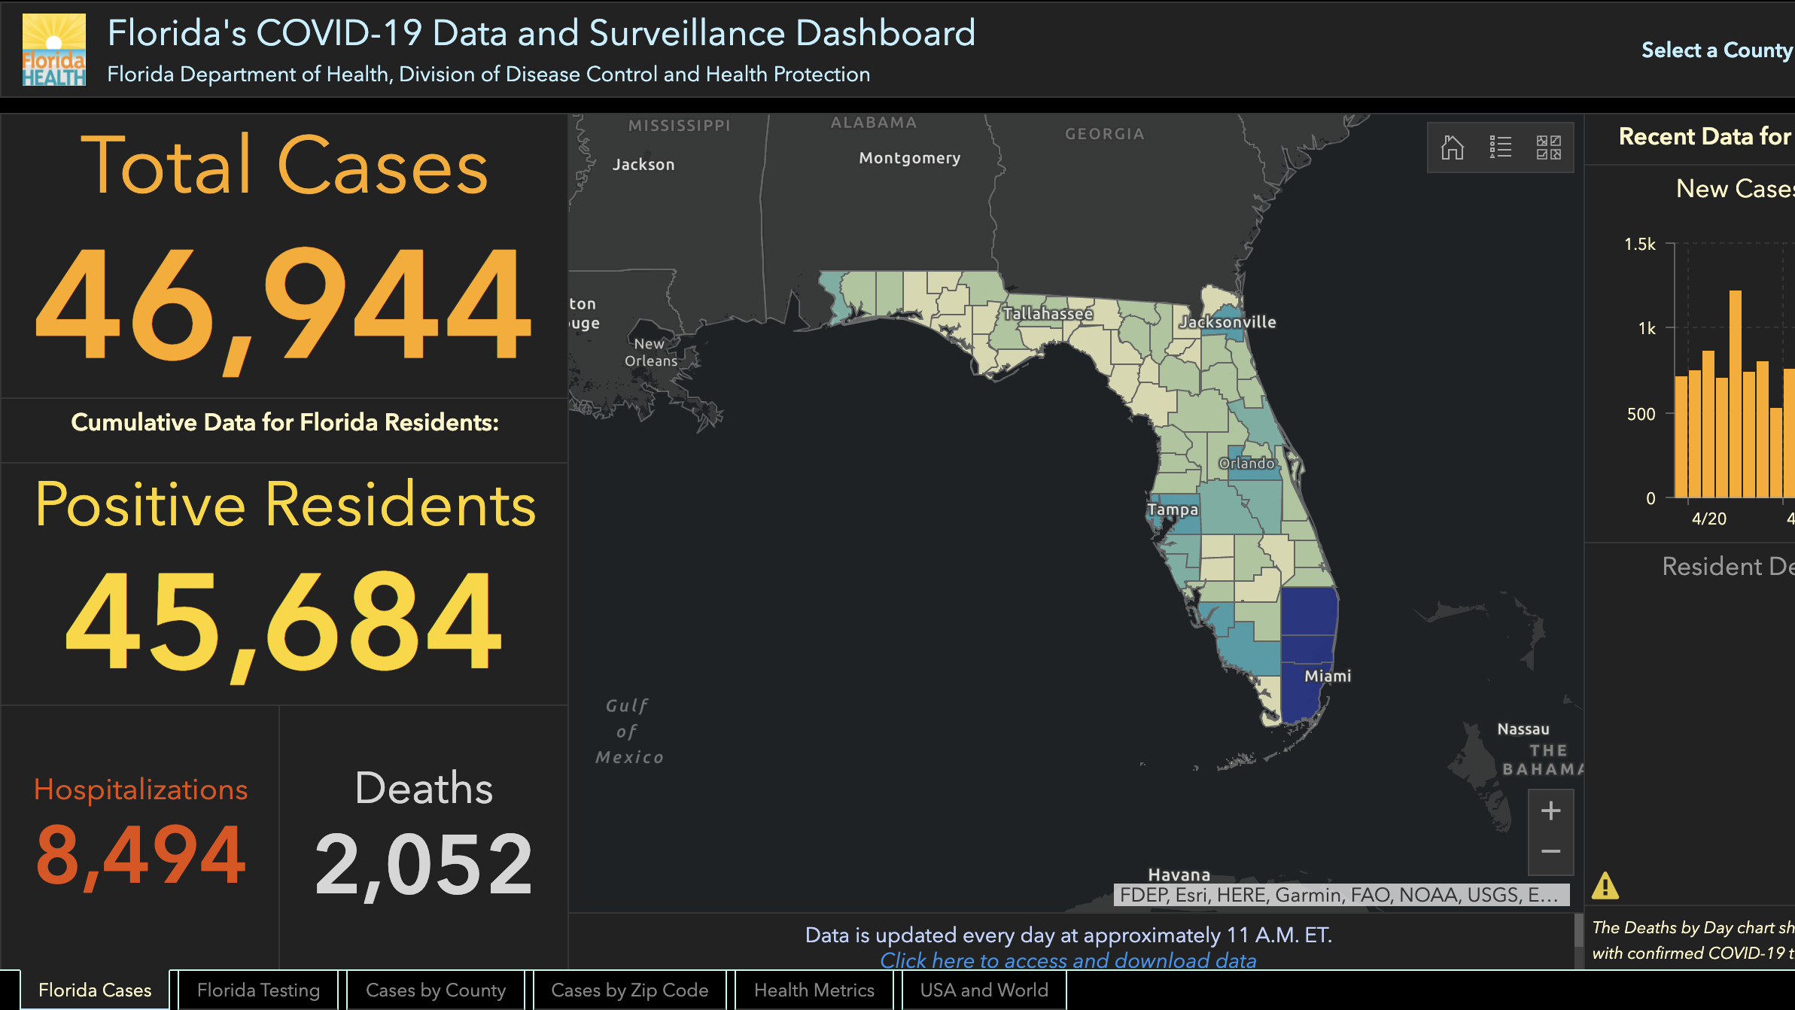Viewport: 1795px width, 1010px height.
Task: Click the scrollbar beside the data update note
Action: (x=1578, y=931)
